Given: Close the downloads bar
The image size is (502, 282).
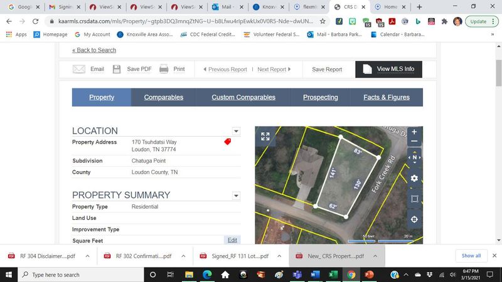Looking at the screenshot, I should [x=494, y=256].
